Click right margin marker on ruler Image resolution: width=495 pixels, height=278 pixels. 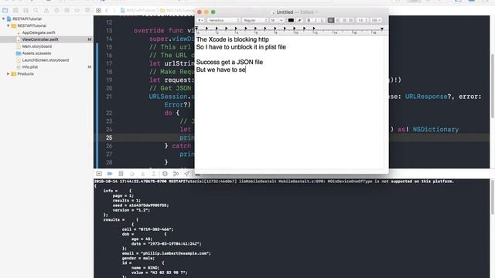382,29
